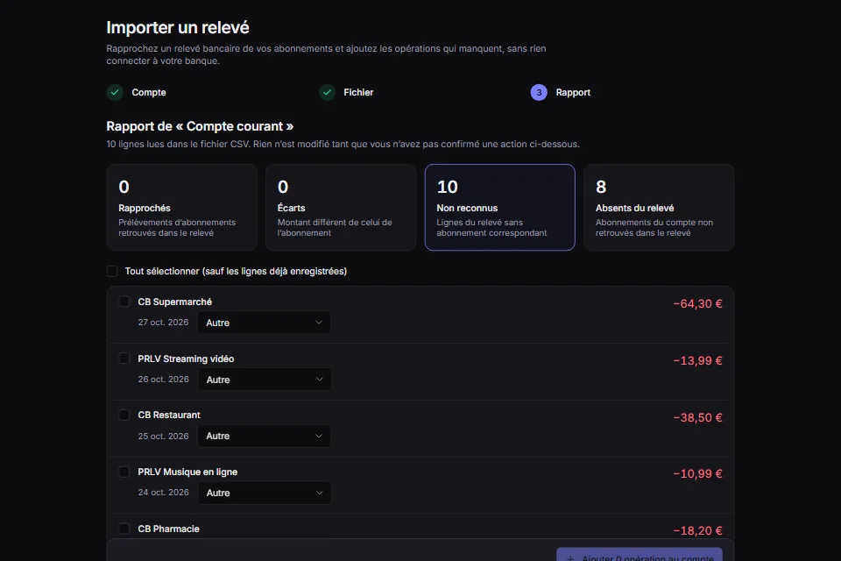Click the amount −64,30 €
841x561 pixels.
(x=697, y=304)
